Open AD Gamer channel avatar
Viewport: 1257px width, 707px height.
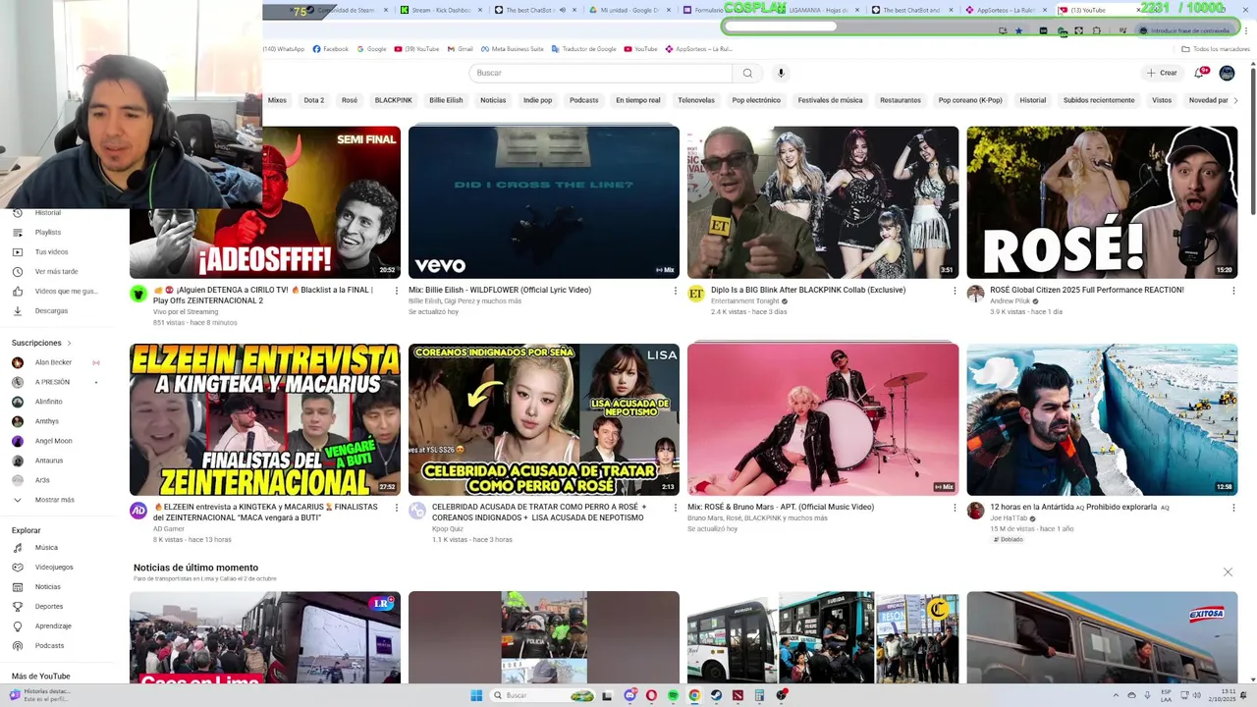(x=138, y=511)
